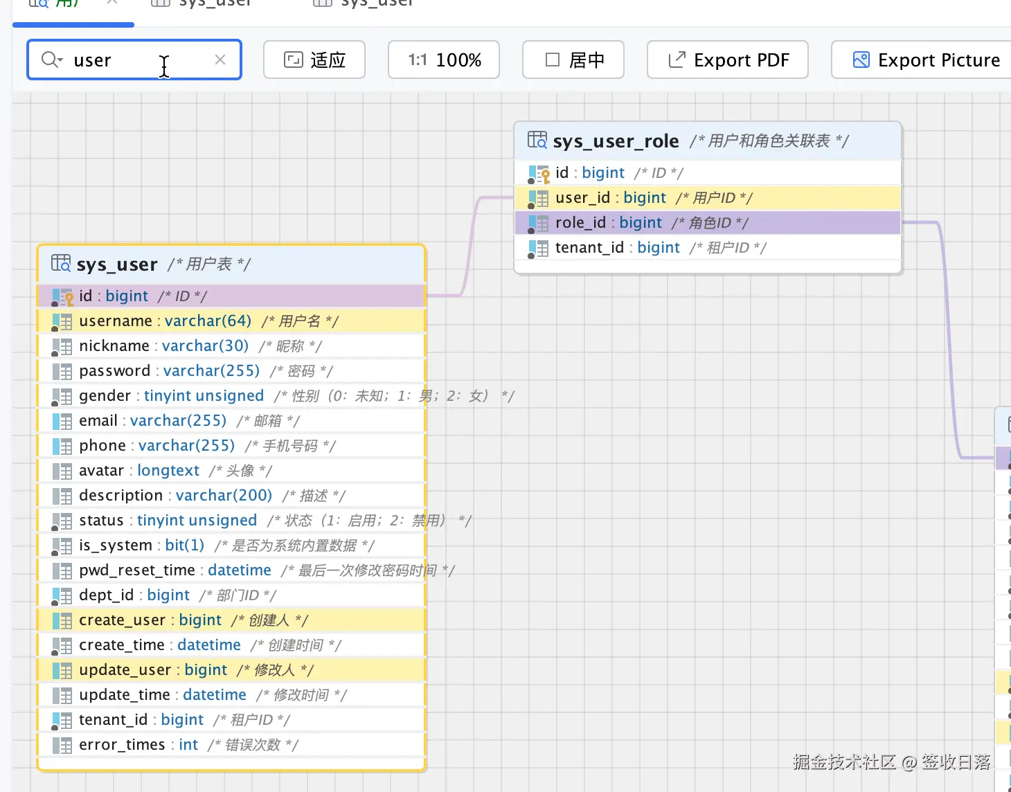Reset zoom with the 1:1 100% button
Image resolution: width=1011 pixels, height=792 pixels.
tap(444, 60)
